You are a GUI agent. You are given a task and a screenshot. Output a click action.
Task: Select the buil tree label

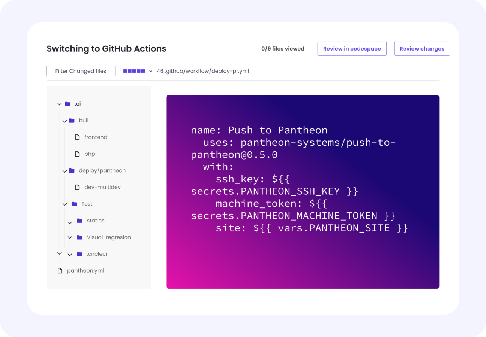(84, 121)
